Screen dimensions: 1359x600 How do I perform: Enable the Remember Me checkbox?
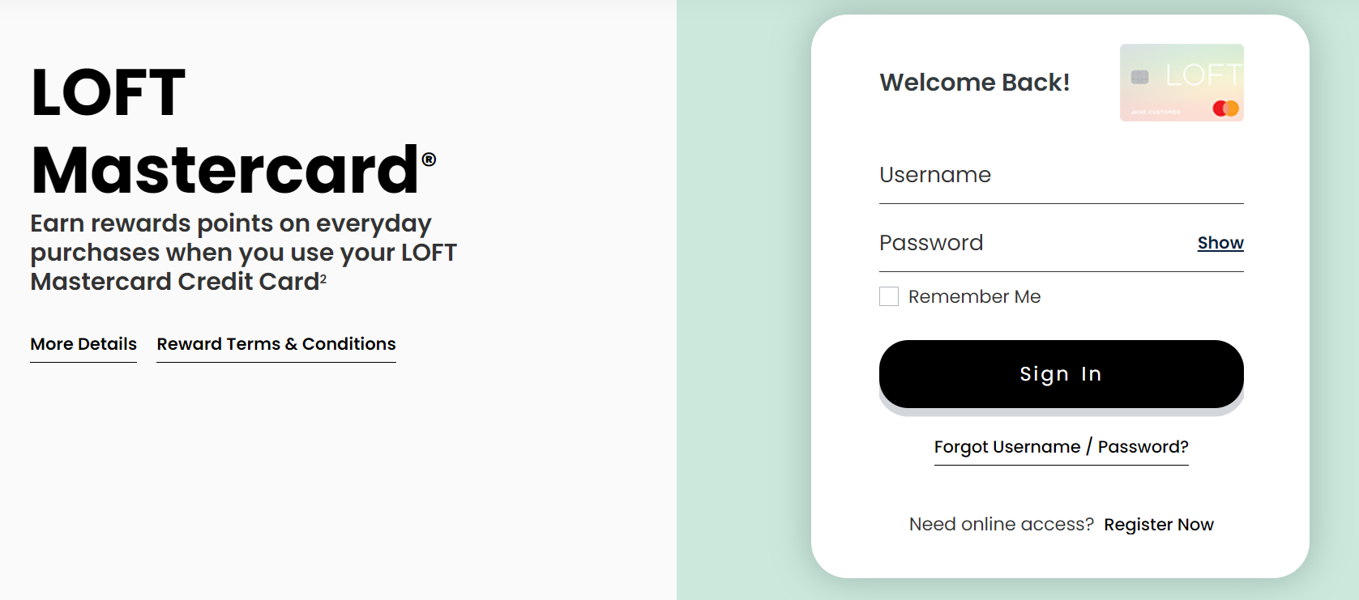(x=888, y=296)
